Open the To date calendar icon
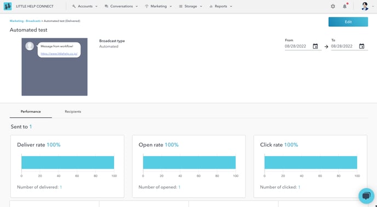This screenshot has height=207, width=377. (362, 46)
